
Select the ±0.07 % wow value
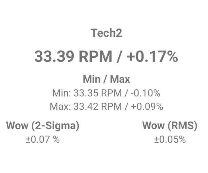click(x=42, y=140)
